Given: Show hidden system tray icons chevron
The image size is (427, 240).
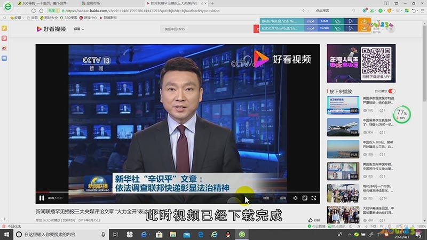Looking at the screenshot, I should click(x=350, y=234).
